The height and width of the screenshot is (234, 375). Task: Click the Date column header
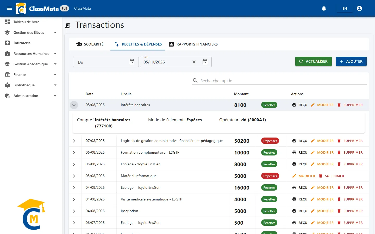click(89, 94)
